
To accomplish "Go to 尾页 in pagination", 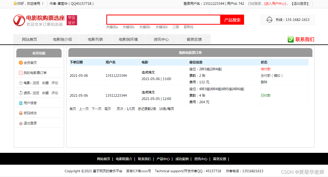I will [108, 109].
